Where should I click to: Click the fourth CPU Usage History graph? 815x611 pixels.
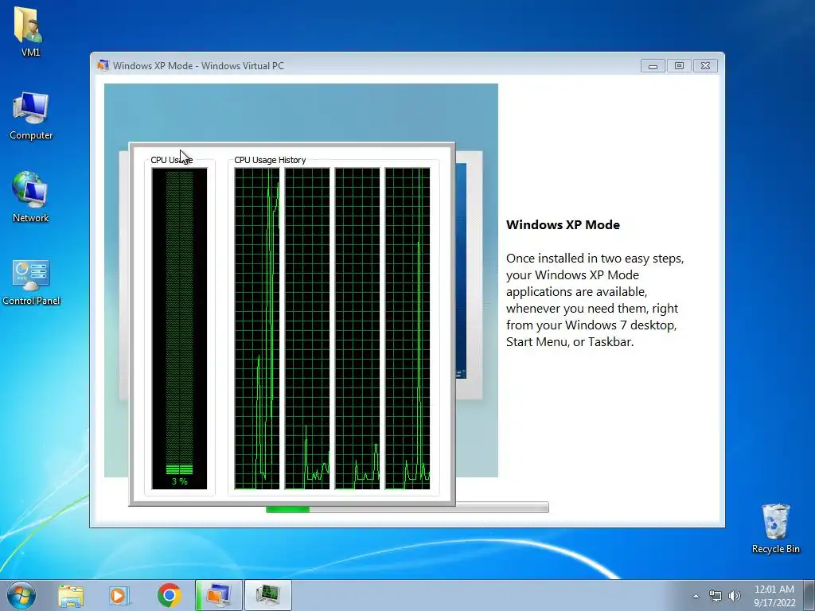pyautogui.click(x=407, y=329)
